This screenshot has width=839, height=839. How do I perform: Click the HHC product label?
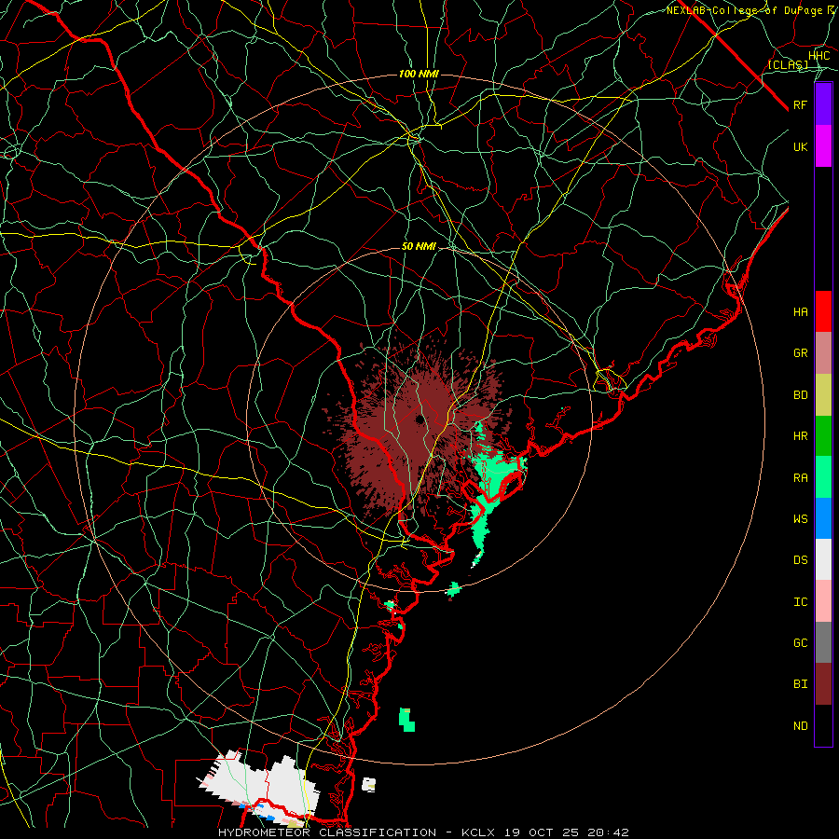(x=818, y=56)
